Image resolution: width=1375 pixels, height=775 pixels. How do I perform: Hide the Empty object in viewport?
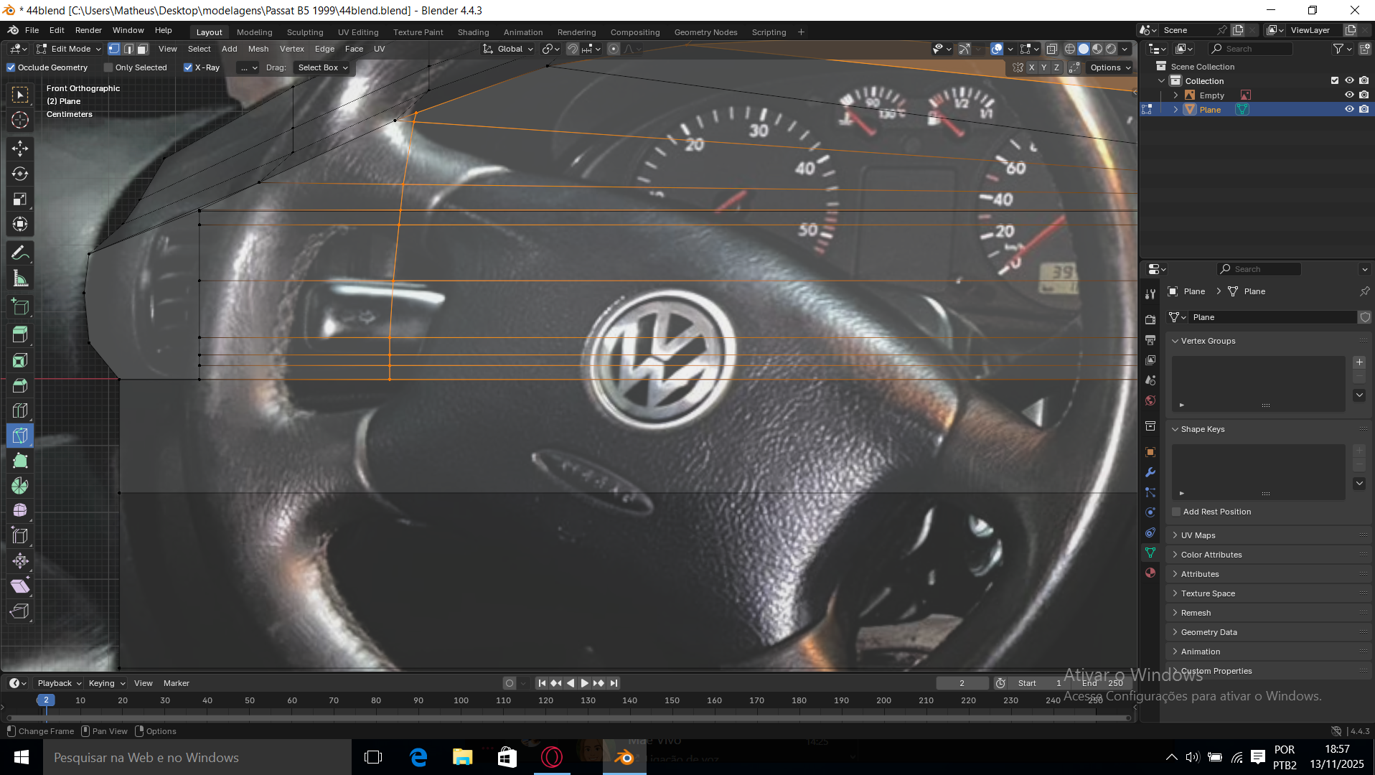point(1349,95)
